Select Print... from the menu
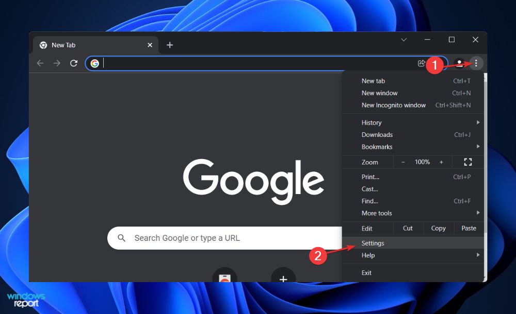This screenshot has height=314, width=516. point(413,177)
